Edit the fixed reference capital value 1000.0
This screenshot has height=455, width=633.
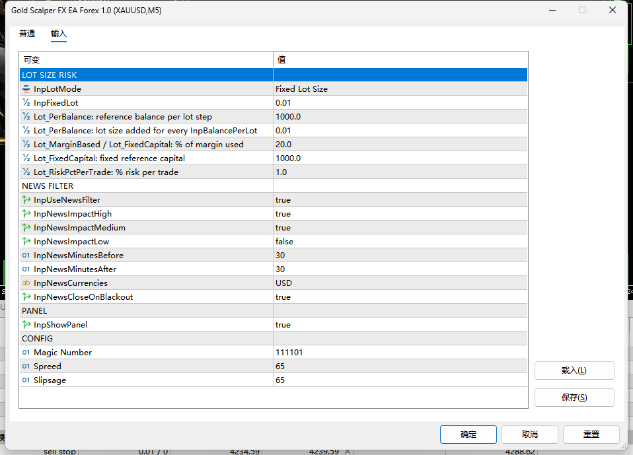tap(400, 158)
